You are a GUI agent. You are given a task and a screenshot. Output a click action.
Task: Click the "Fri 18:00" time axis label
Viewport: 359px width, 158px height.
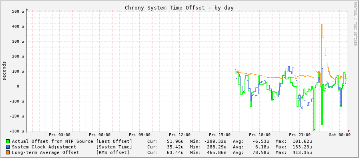pos(260,135)
